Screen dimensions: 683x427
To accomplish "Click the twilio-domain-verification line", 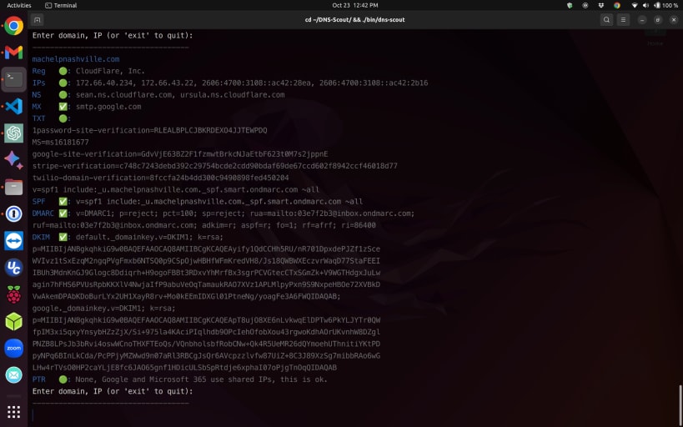I will click(160, 178).
